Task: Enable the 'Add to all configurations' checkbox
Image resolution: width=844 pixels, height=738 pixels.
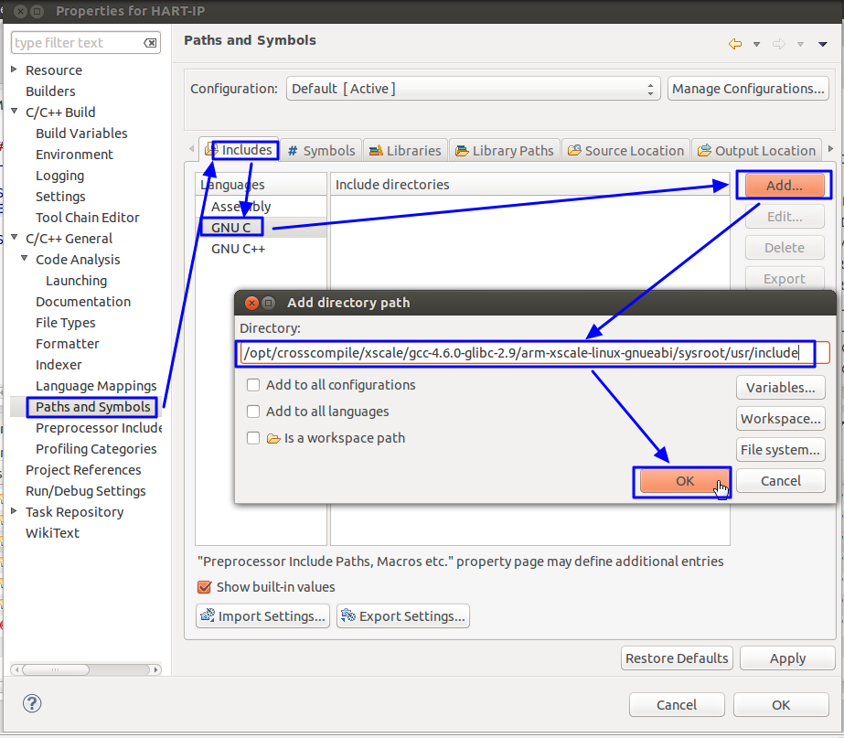Action: point(251,385)
